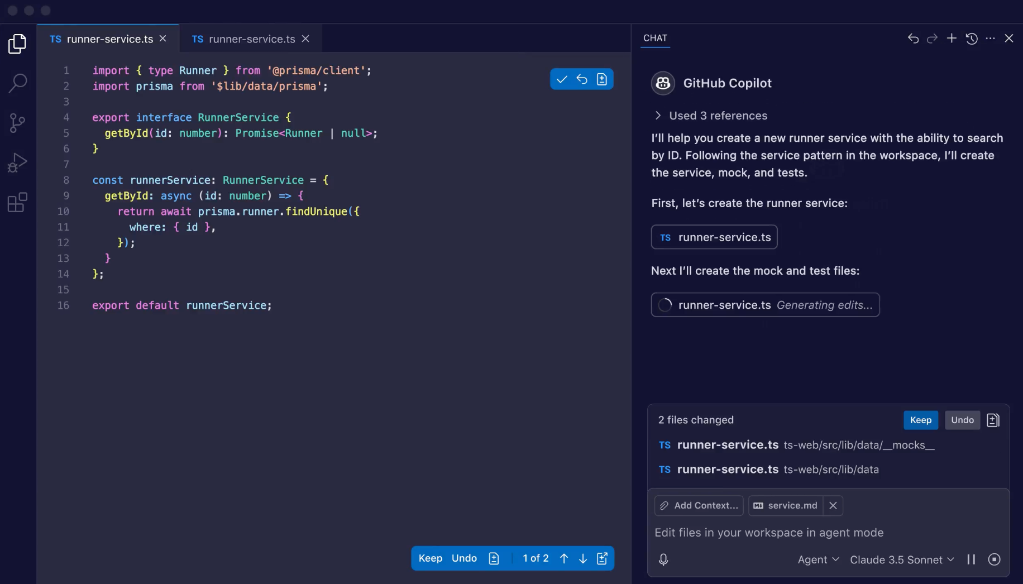Show chat history

coord(972,39)
